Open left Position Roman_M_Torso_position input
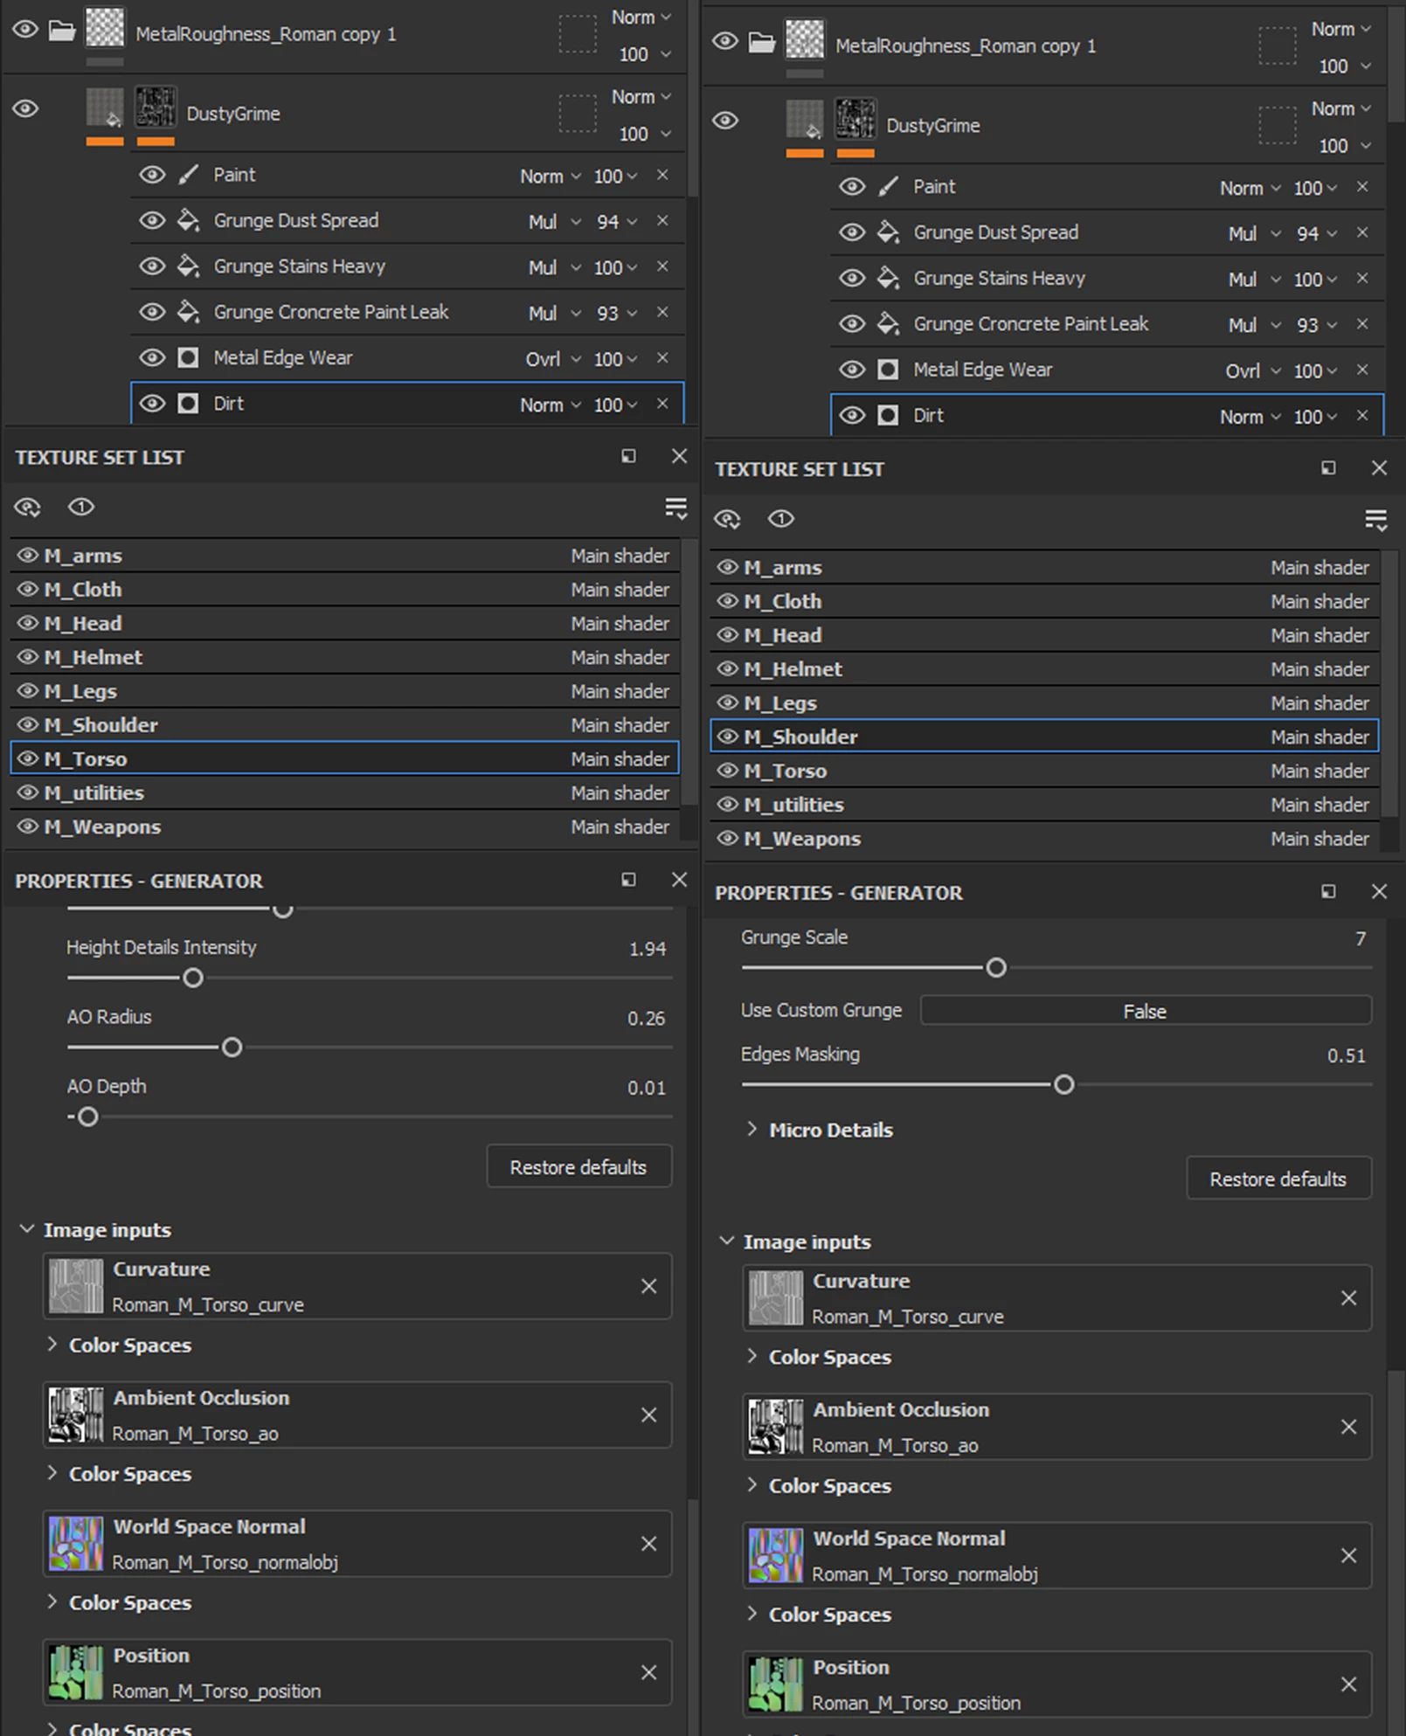This screenshot has height=1736, width=1406. pos(357,1672)
